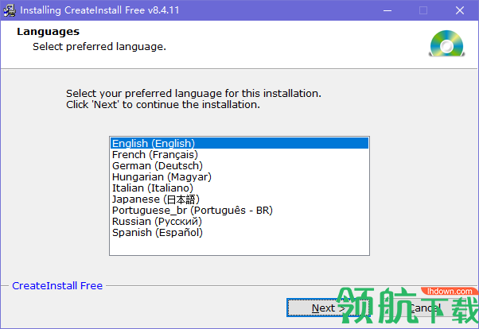
Task: Choose French (Français) language
Action: click(240, 154)
